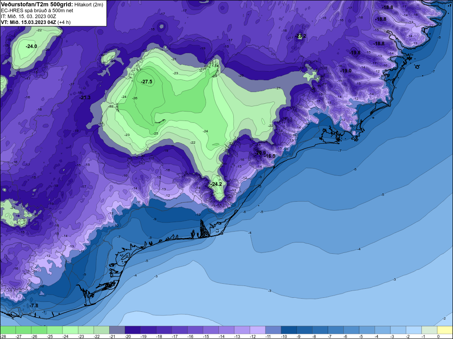Select the legend swatch labeled -22

101,330
